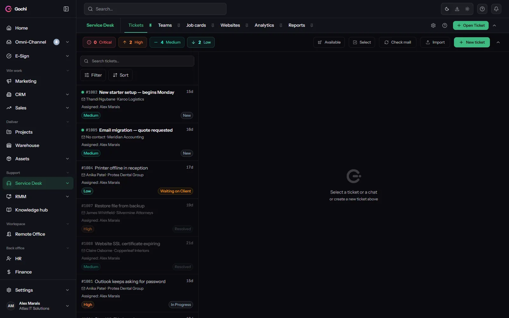Click Check mail button

point(398,42)
